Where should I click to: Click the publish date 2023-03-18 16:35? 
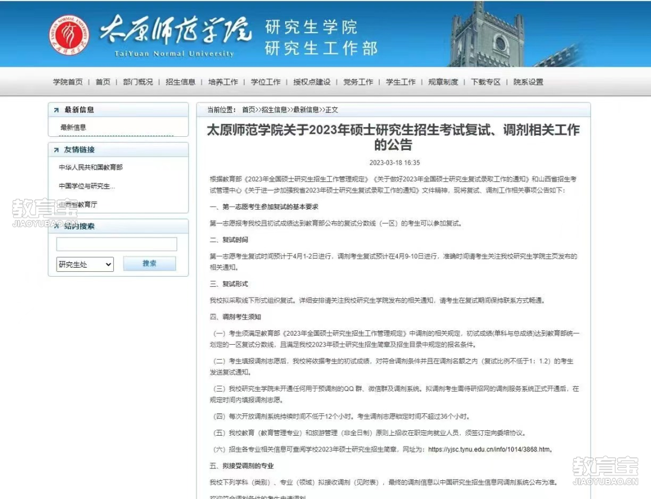pyautogui.click(x=394, y=163)
